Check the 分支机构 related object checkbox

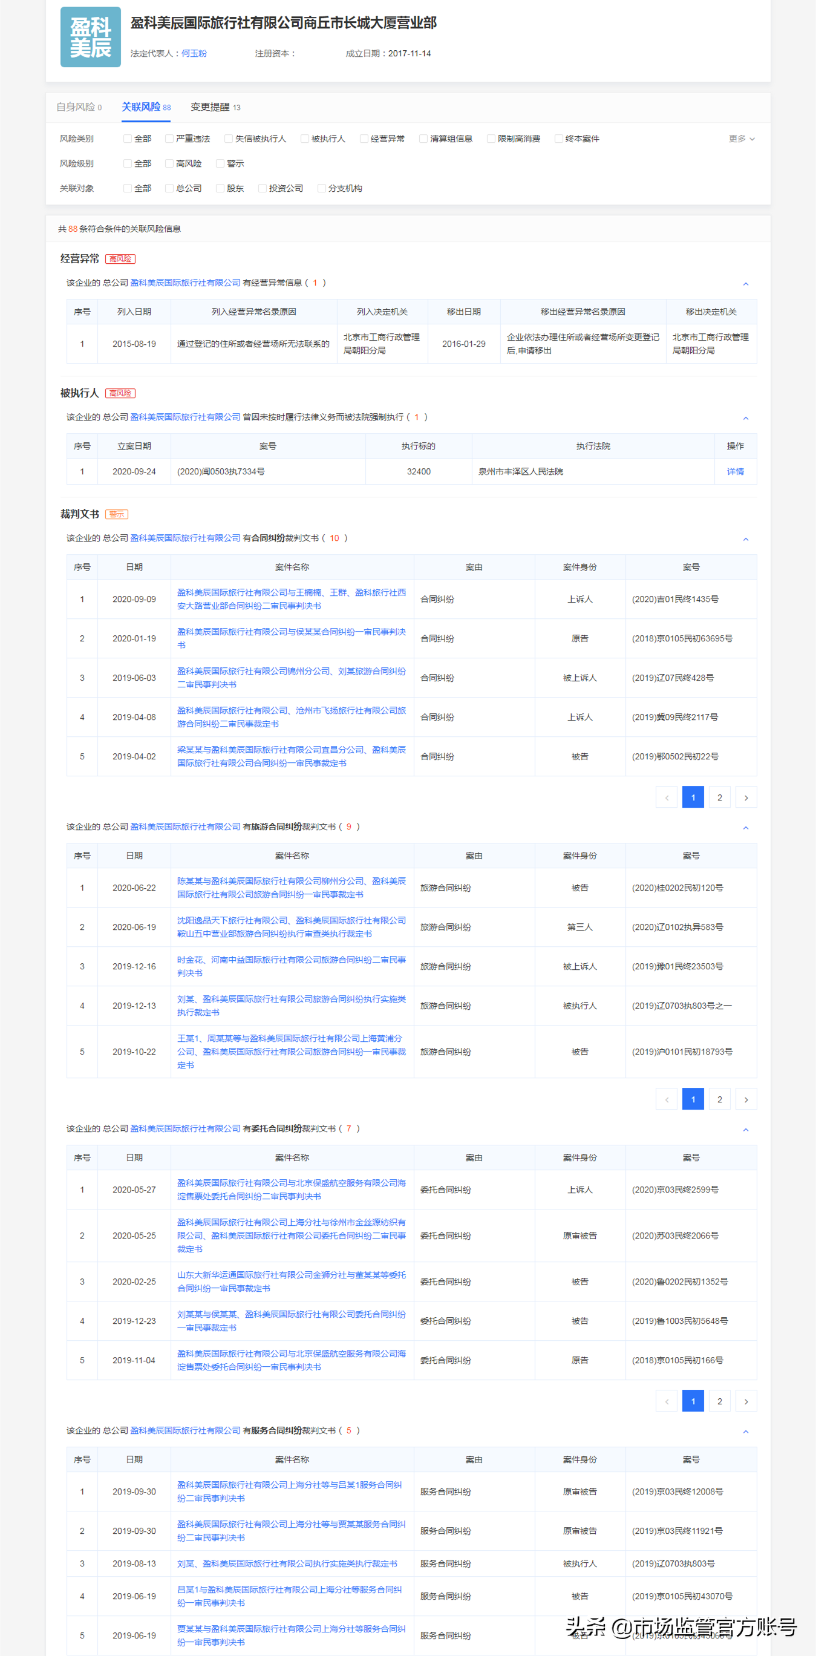322,188
